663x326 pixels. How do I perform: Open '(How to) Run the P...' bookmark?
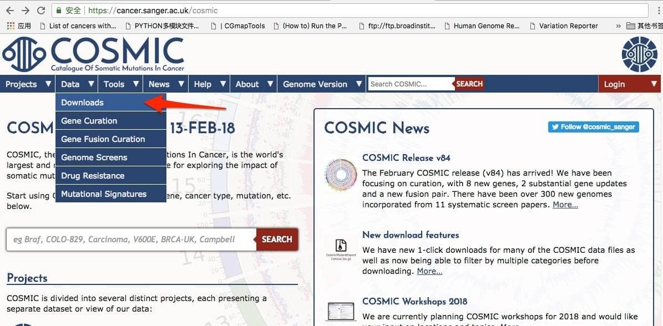(x=310, y=26)
